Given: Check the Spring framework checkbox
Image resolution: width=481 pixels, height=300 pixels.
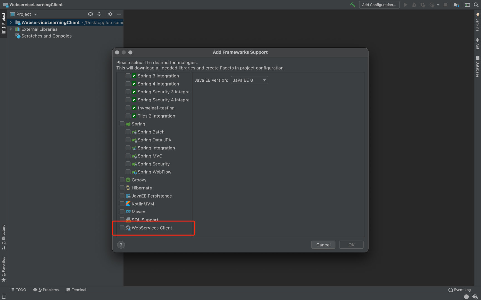Looking at the screenshot, I should (122, 124).
